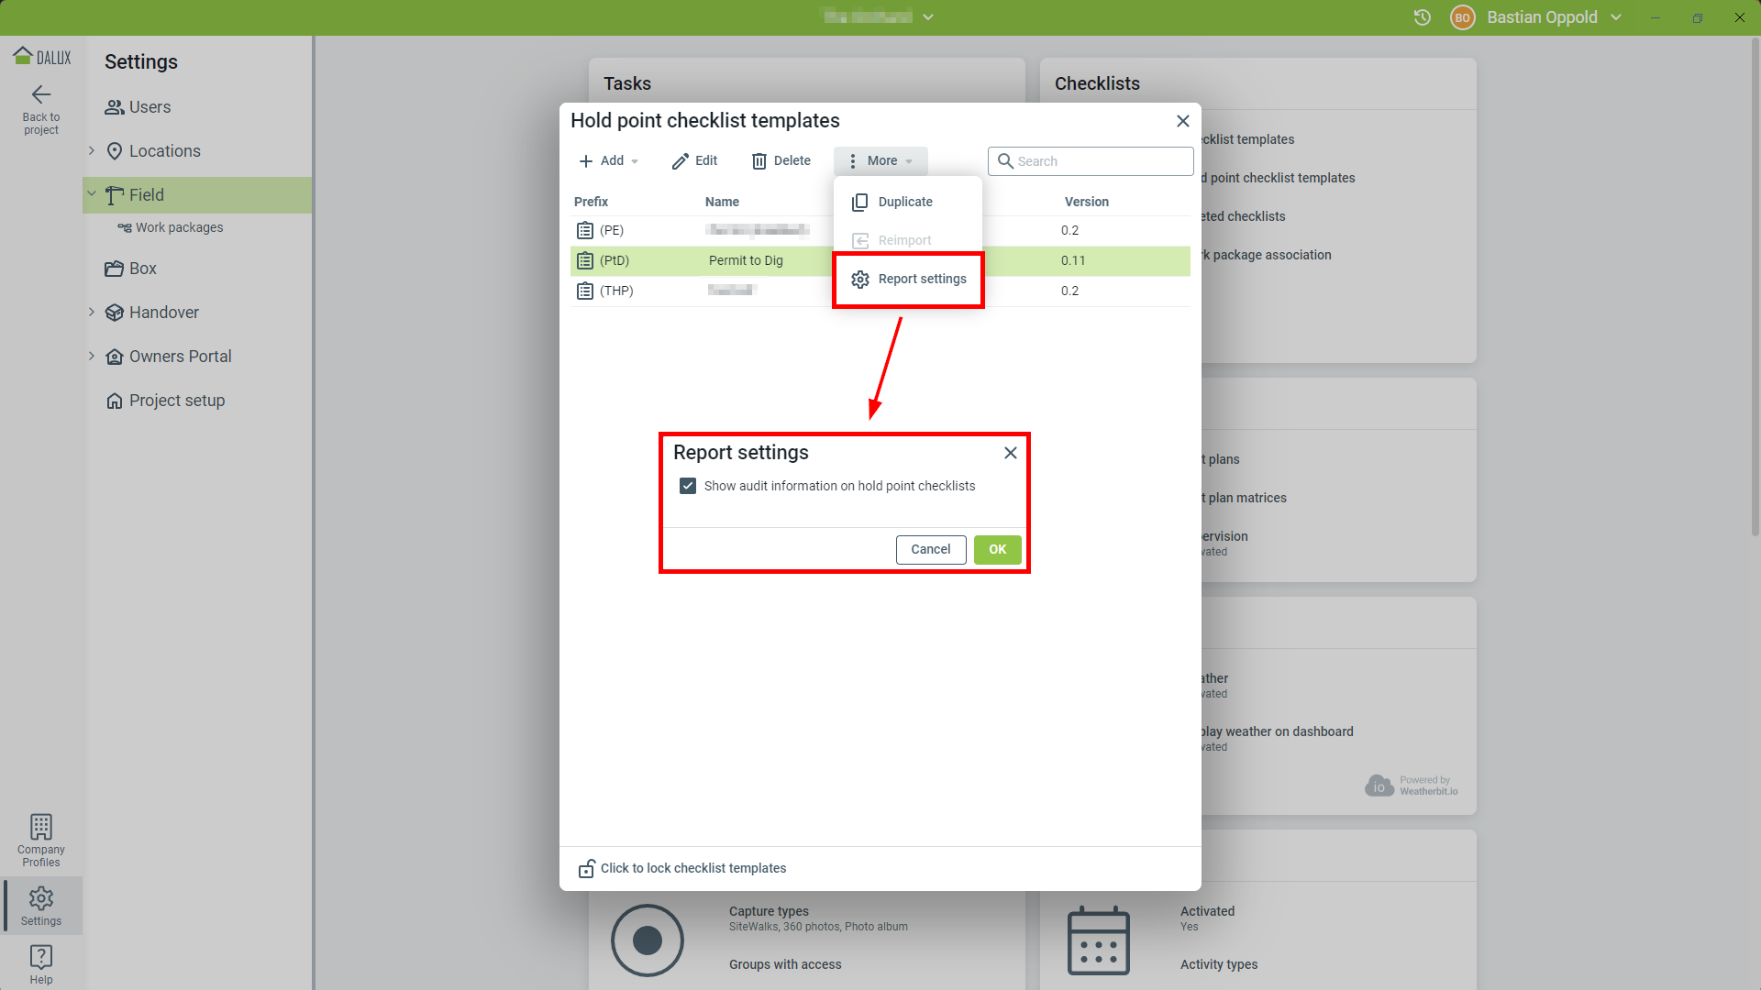Screen dimensions: 1761x990
Task: Select the Duplicate option in menu
Action: pyautogui.click(x=904, y=202)
